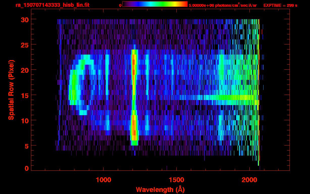Click the 1000 wavelength tick label
The width and height of the screenshot is (310, 194).
(x=104, y=180)
